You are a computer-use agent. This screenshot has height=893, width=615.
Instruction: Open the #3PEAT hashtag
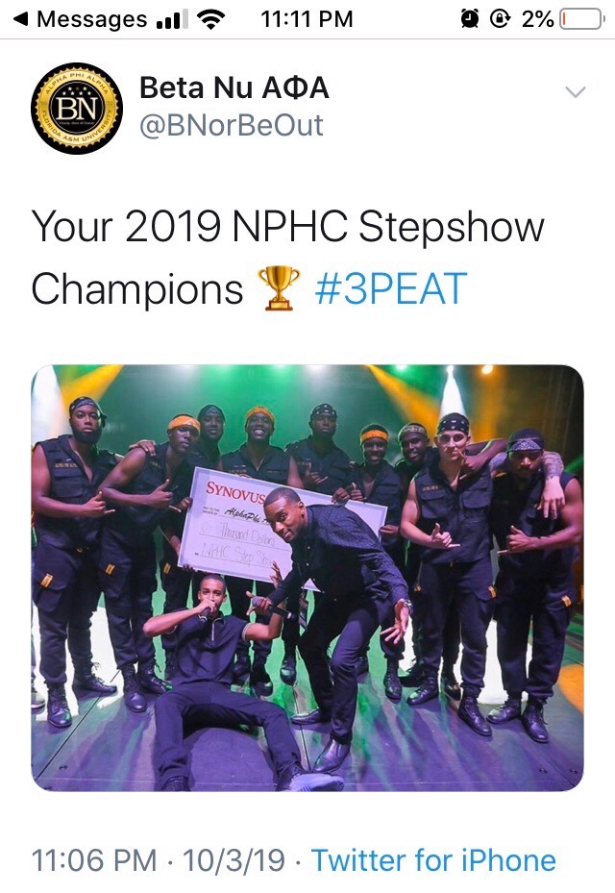coord(390,288)
